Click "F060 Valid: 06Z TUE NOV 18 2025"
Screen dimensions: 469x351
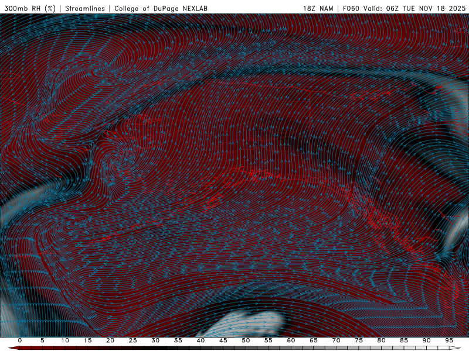[404, 8]
